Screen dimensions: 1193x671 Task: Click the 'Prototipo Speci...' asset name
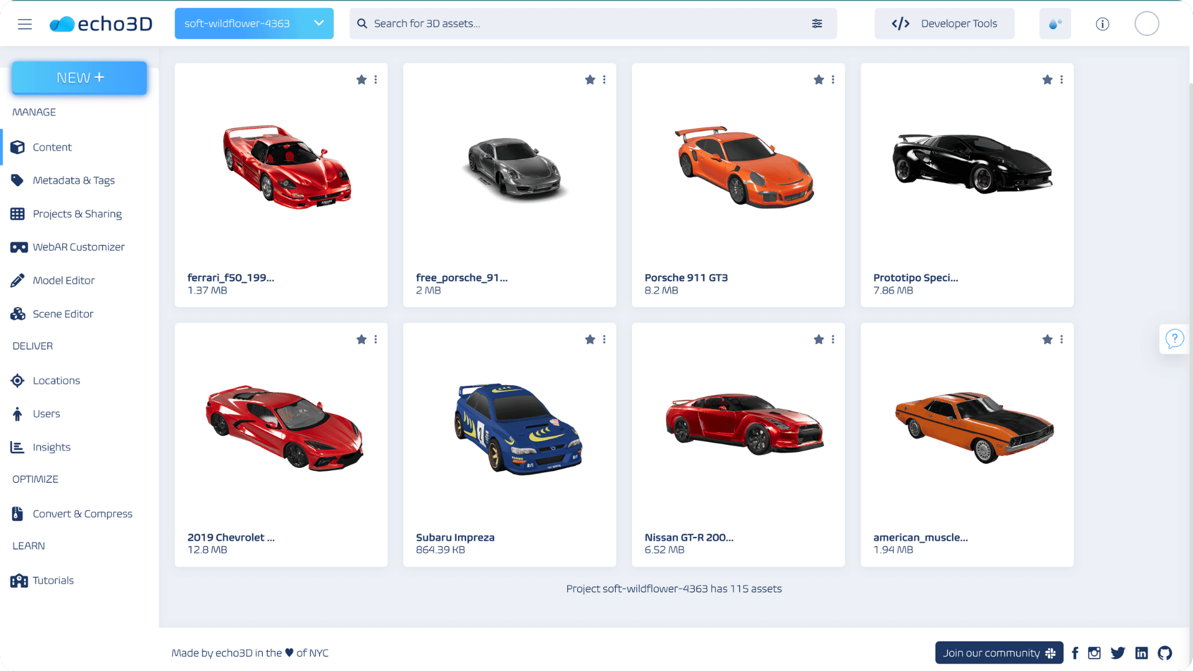(x=915, y=278)
